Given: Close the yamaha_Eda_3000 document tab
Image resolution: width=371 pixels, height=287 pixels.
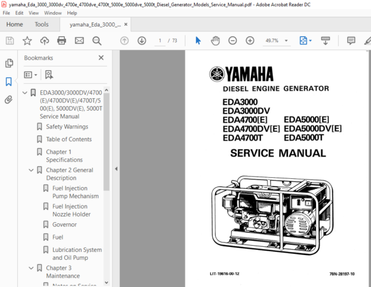Looking at the screenshot, I should (126, 24).
